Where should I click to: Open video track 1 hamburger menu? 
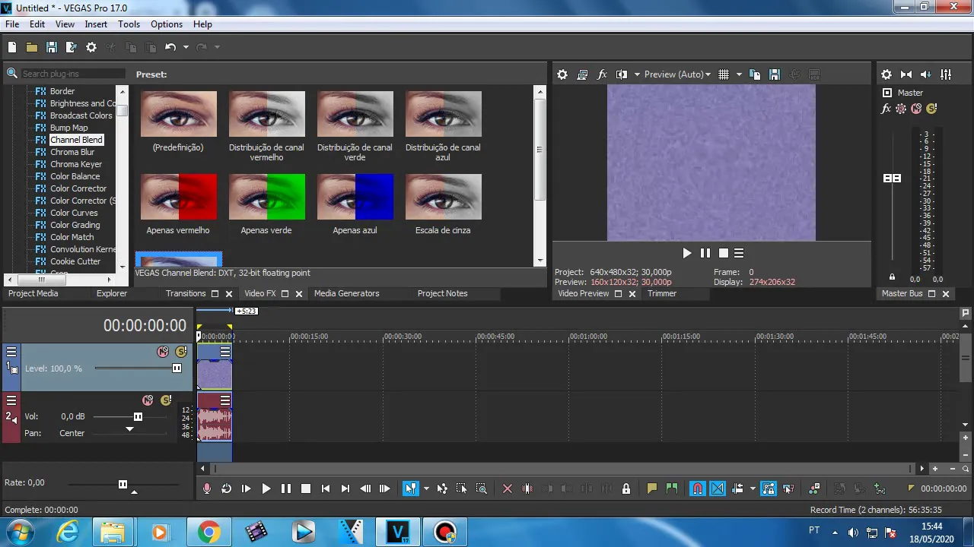11,352
